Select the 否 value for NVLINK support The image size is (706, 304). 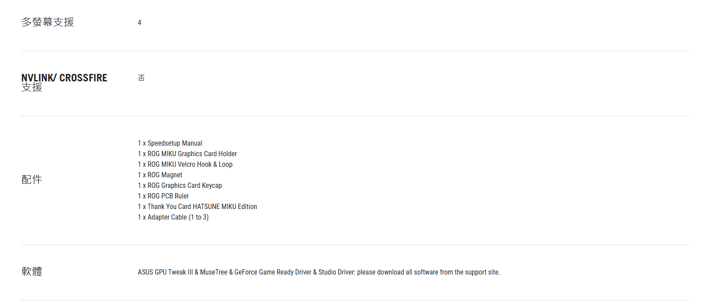(x=141, y=78)
